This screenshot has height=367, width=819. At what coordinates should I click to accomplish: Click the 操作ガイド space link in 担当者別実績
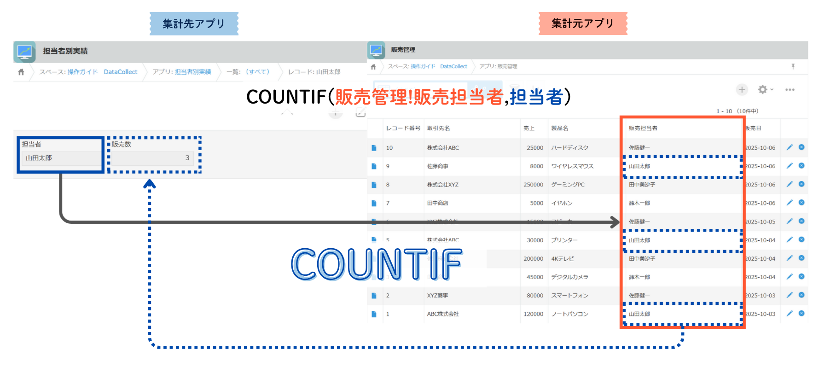[82, 72]
